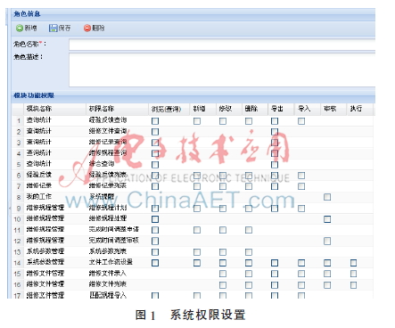
Task: Click row number 13 in the grid
Action: coord(17,252)
